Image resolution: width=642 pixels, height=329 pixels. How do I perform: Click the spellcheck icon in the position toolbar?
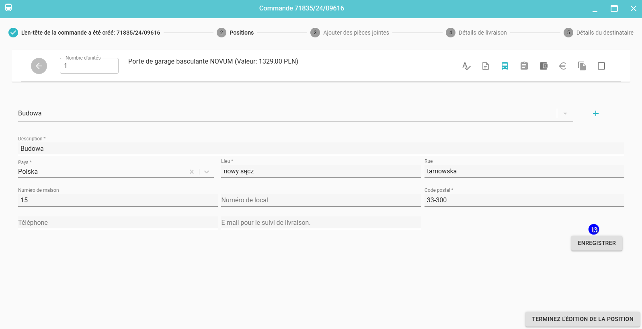tap(466, 66)
